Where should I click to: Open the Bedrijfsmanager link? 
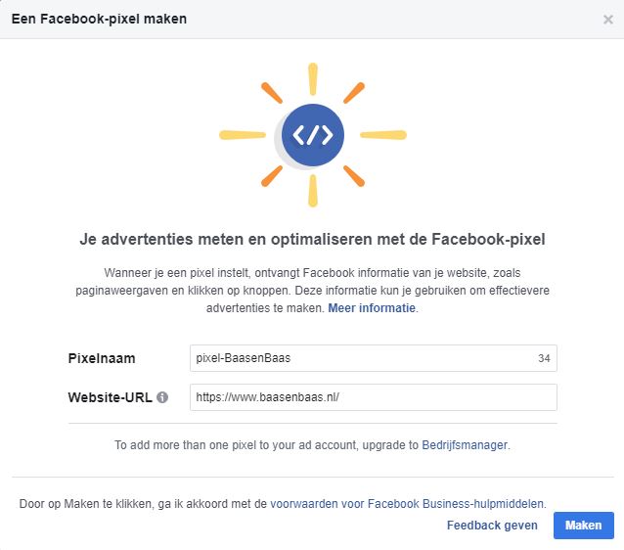[465, 445]
